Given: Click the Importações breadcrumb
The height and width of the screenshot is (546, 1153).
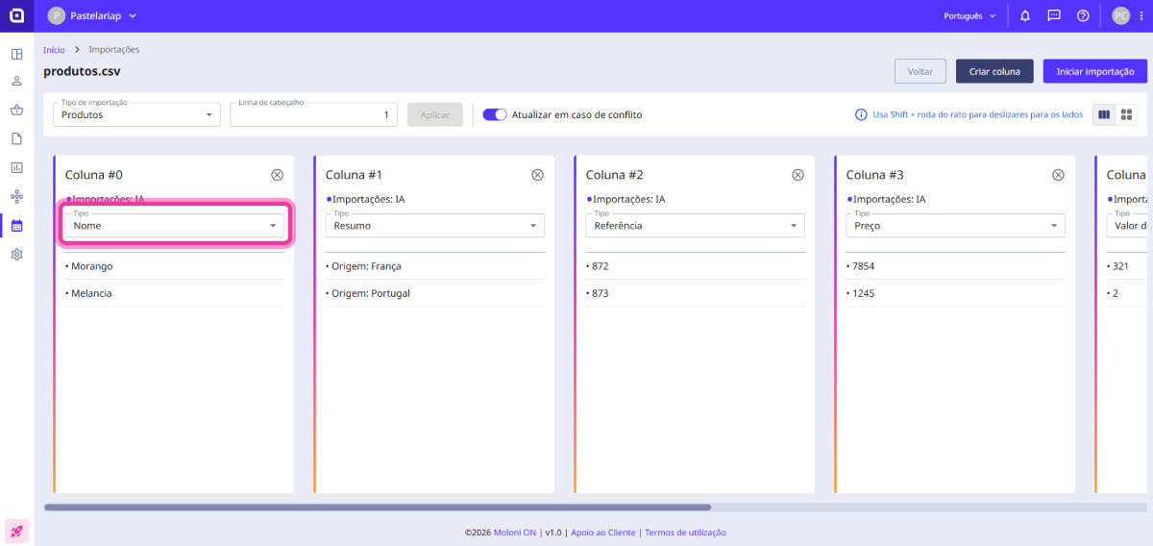Looking at the screenshot, I should click(113, 49).
